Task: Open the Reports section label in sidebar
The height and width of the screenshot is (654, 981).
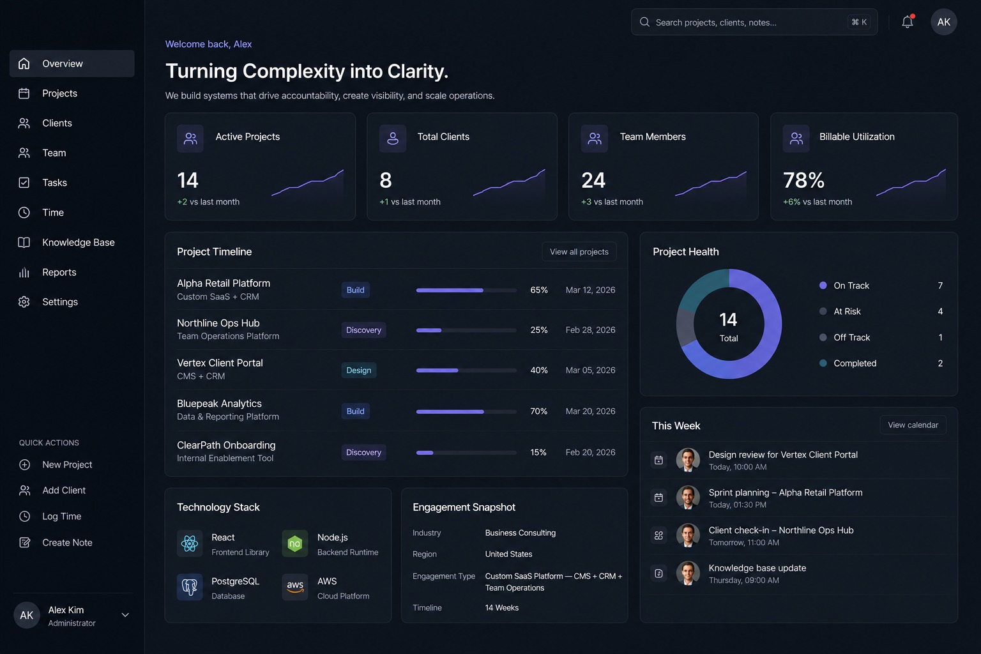Action: 59,272
